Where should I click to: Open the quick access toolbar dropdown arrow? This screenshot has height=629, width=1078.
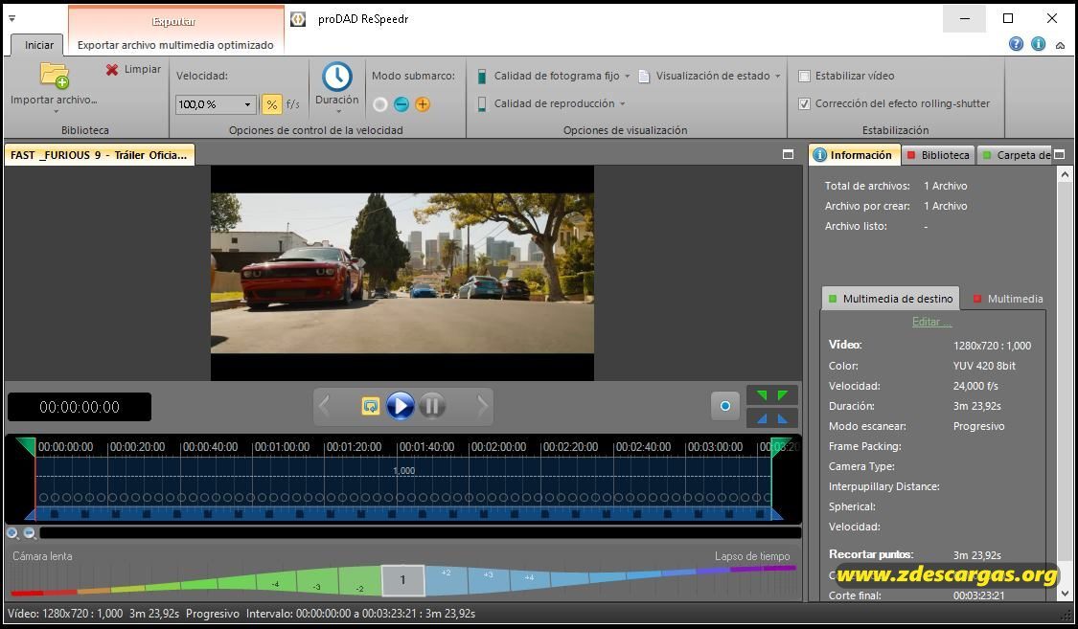(x=11, y=18)
